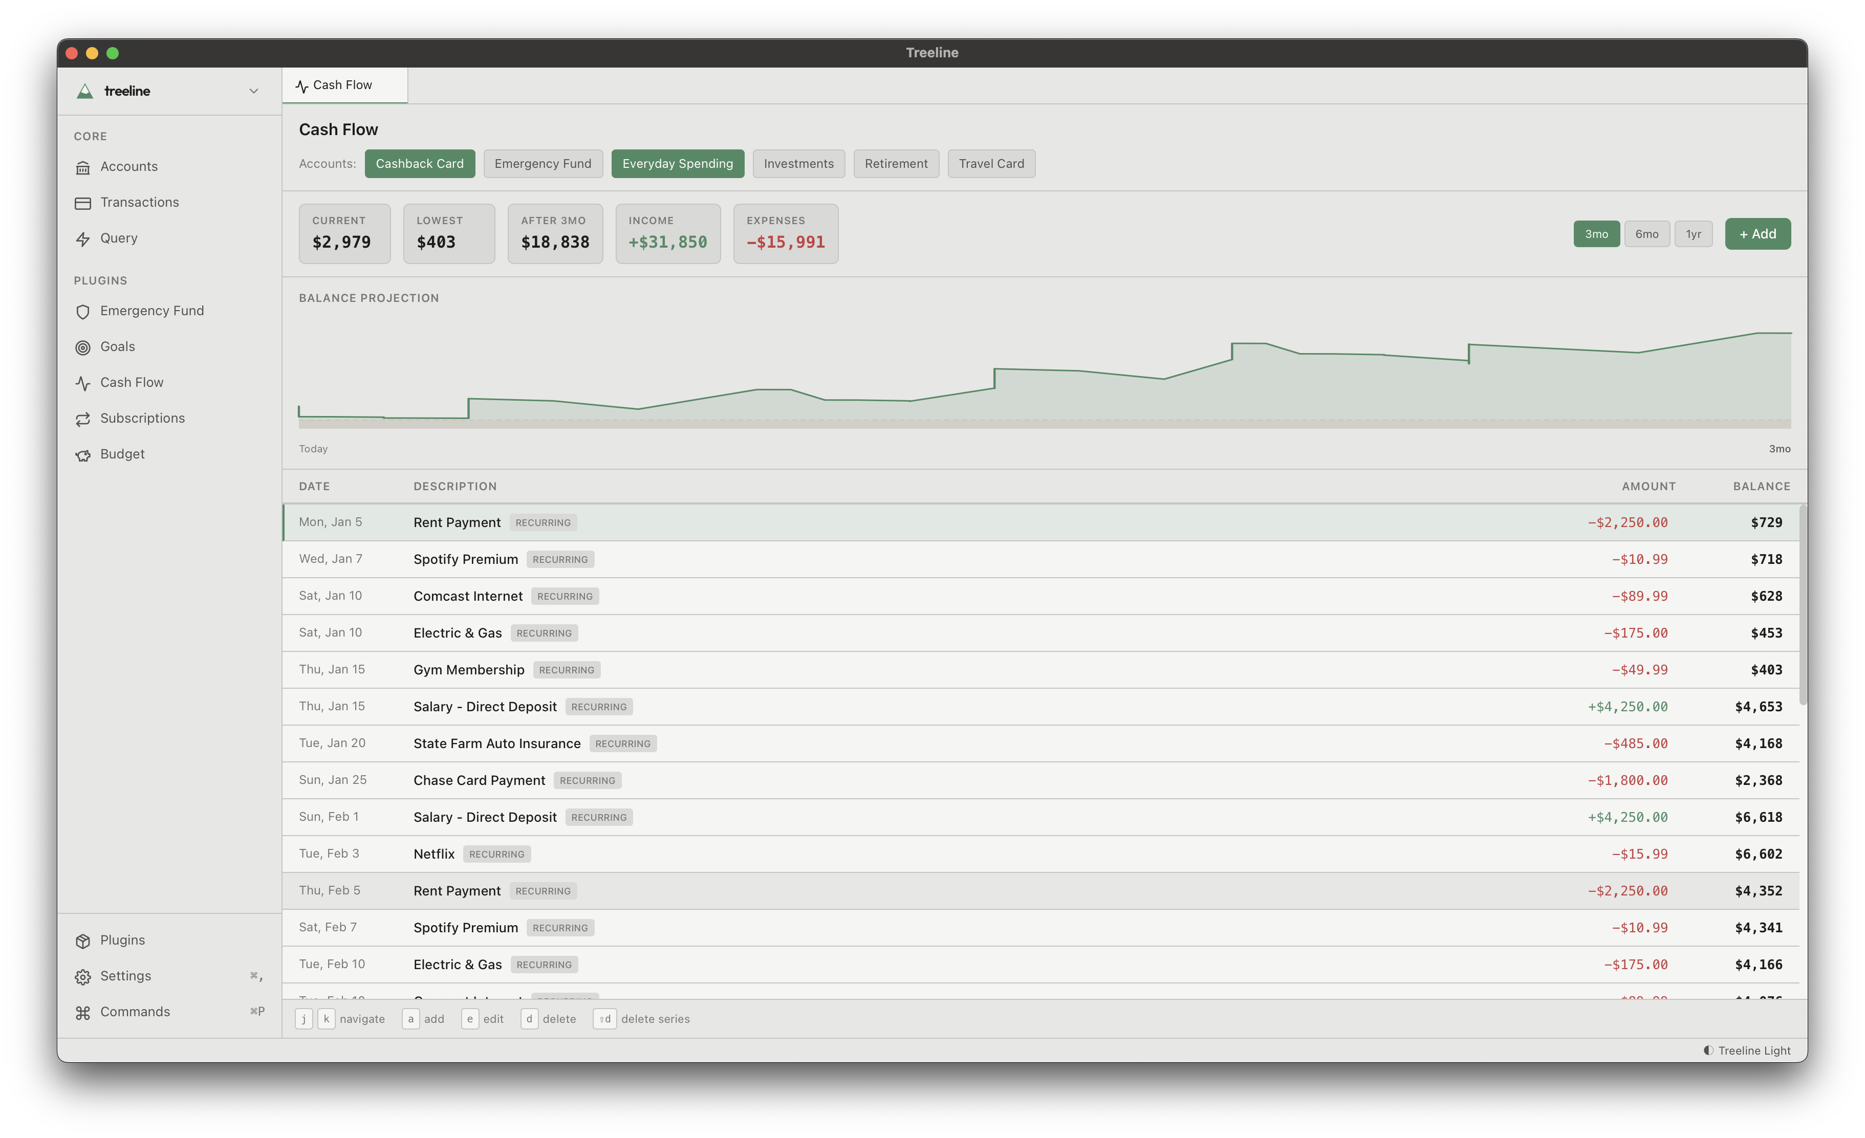The width and height of the screenshot is (1865, 1138).
Task: Switch projection range to 6mo
Action: 1647,234
